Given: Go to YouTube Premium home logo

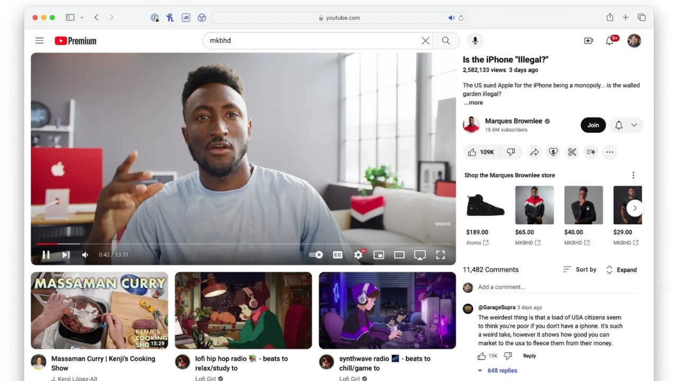Looking at the screenshot, I should pos(75,41).
